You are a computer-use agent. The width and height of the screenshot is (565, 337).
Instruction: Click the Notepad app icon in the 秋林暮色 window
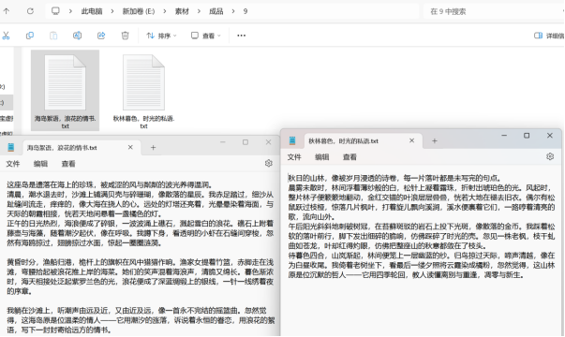(292, 140)
